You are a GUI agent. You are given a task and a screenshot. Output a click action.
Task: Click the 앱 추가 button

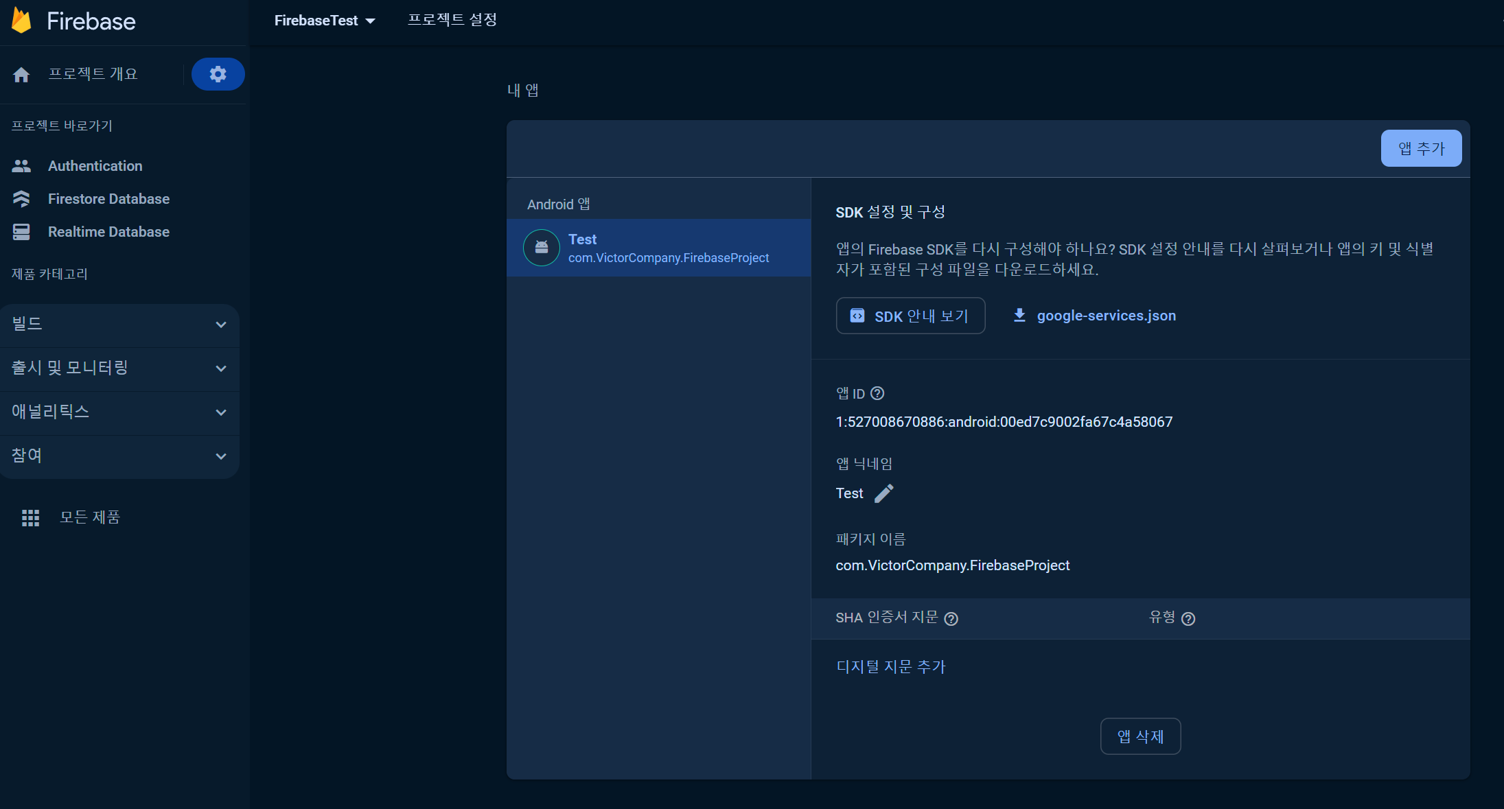point(1421,148)
